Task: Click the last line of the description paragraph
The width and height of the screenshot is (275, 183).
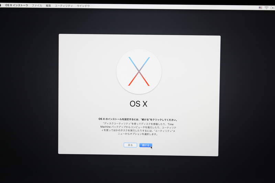Action: click(138, 134)
